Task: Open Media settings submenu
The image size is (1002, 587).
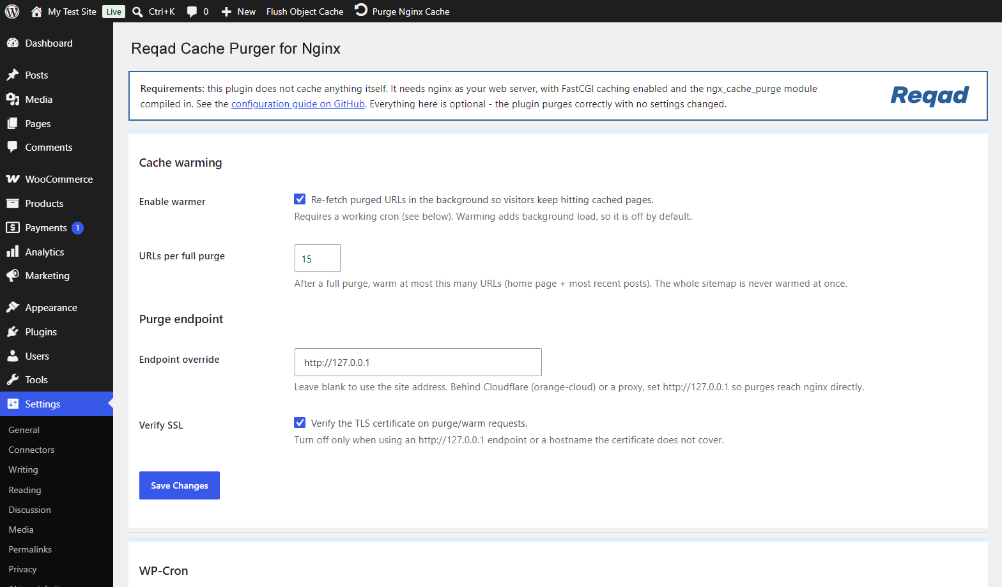Action: point(21,530)
